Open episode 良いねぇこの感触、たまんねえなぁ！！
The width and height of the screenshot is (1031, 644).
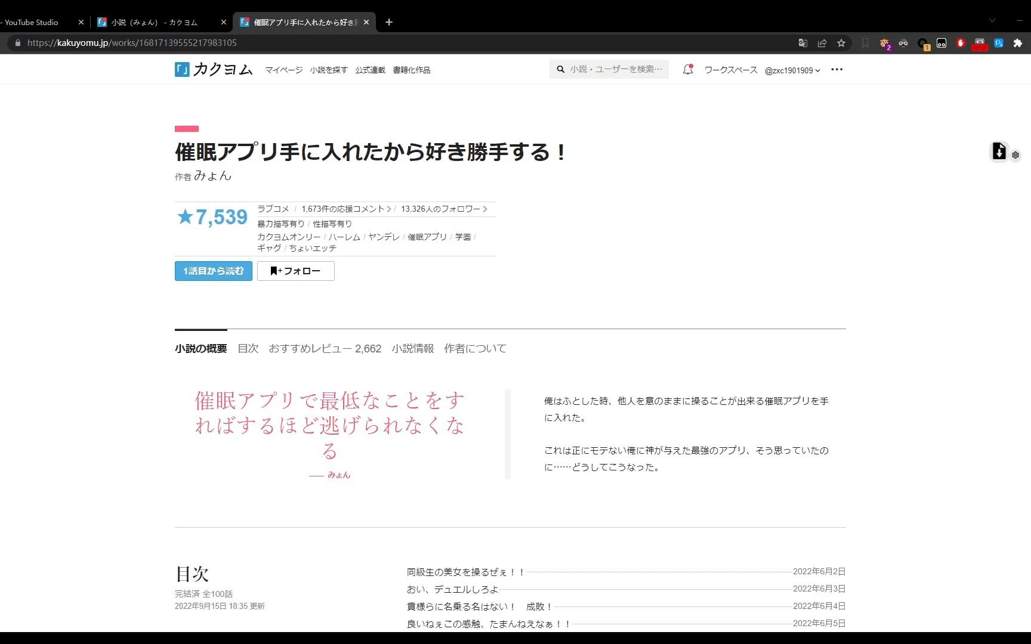pyautogui.click(x=489, y=624)
